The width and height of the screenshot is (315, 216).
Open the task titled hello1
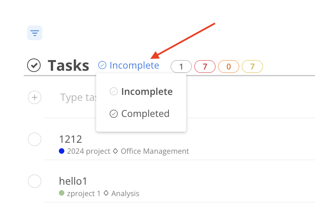tap(73, 181)
